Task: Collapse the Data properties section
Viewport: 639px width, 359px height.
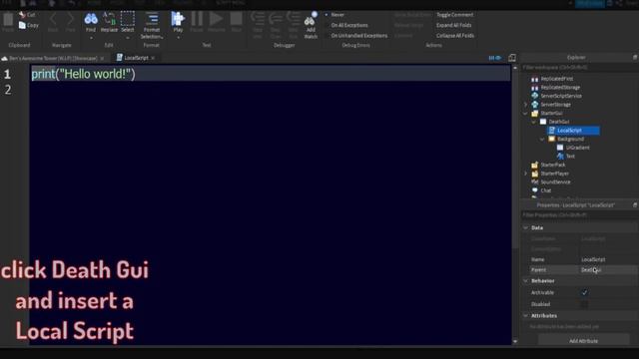Action: 526,228
